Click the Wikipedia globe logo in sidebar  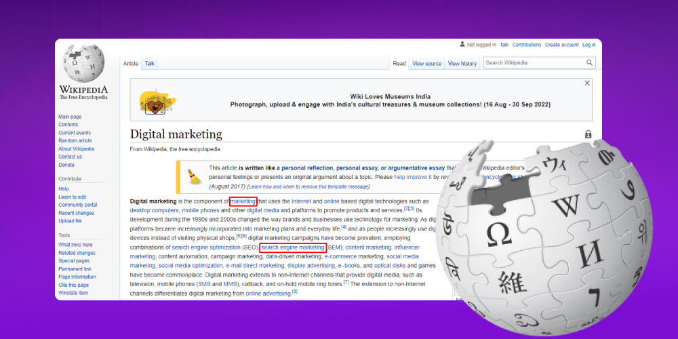pyautogui.click(x=83, y=63)
